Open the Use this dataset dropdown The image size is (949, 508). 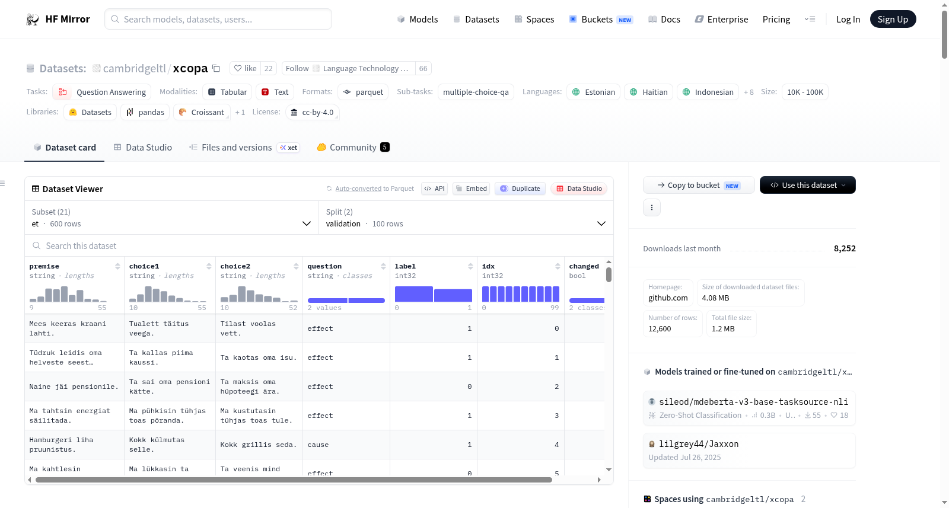coord(808,185)
